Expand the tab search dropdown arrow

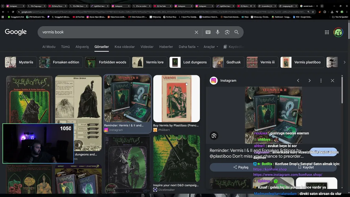[3, 6]
